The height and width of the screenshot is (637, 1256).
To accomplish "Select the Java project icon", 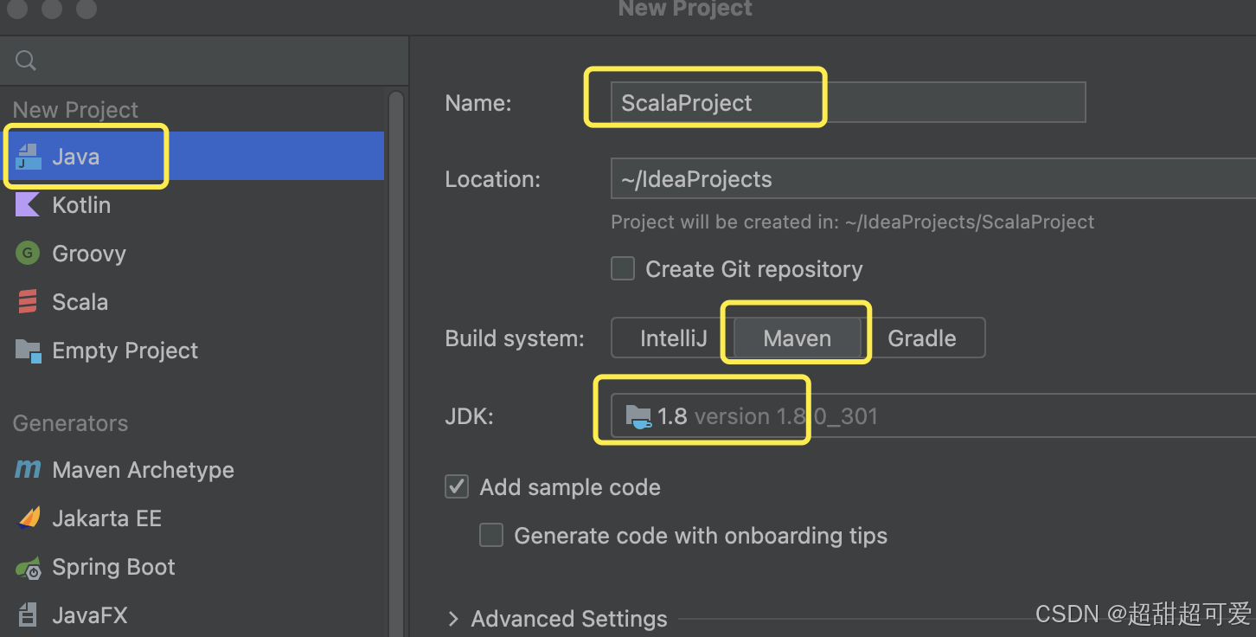I will 29,157.
